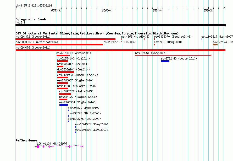The width and height of the screenshot is (233, 161).
Task: Click the 65600k ruler mark
Action: pyautogui.click(x=107, y=10)
